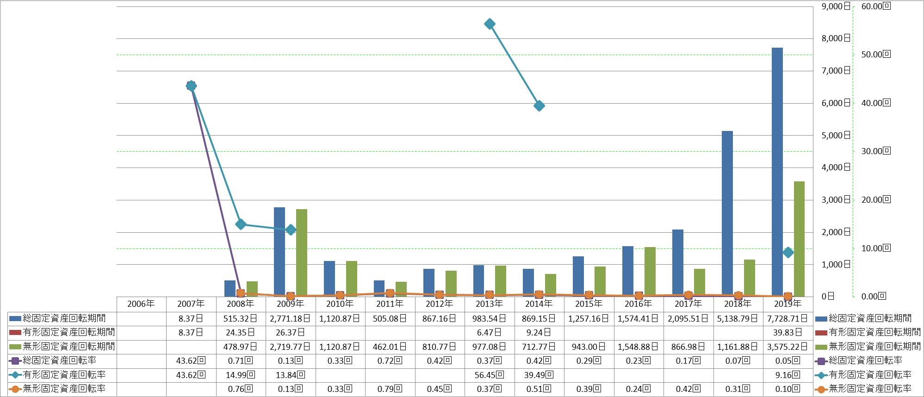This screenshot has width=924, height=397.
Task: Click the 26.37日 cell
Action: pos(290,332)
